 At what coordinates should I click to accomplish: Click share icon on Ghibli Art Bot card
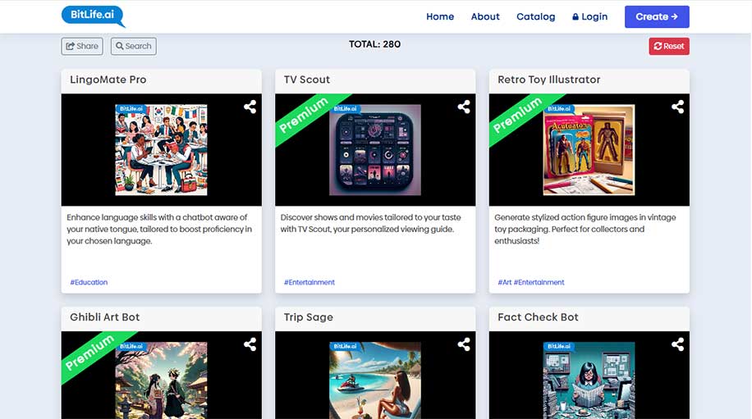tap(250, 344)
